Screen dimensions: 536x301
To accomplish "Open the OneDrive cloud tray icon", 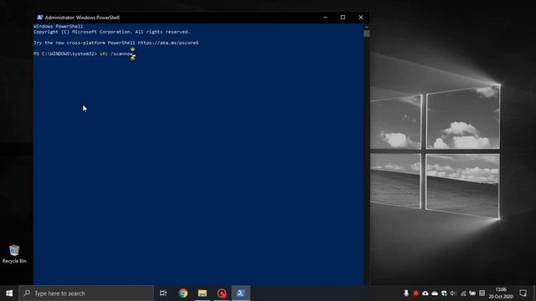I will (435, 293).
